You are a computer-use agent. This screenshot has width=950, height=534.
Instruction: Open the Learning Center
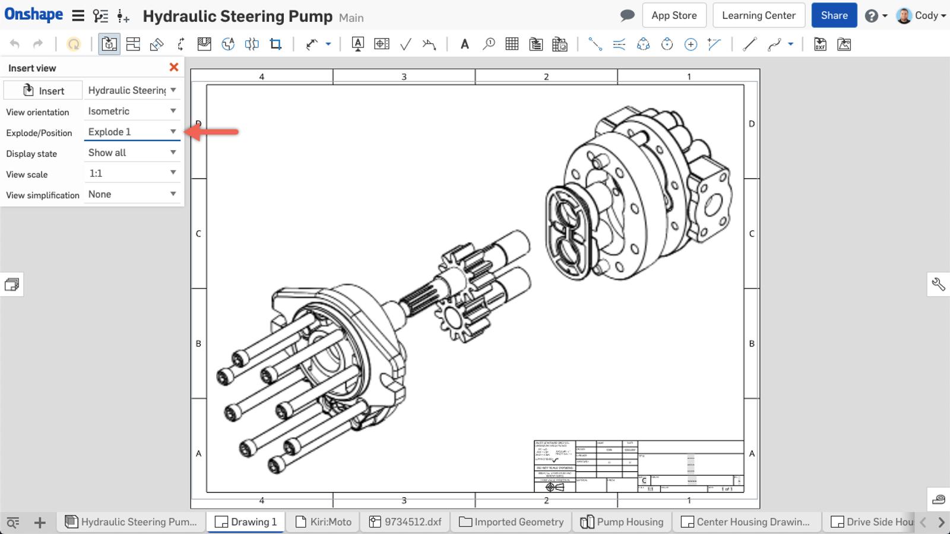[758, 15]
